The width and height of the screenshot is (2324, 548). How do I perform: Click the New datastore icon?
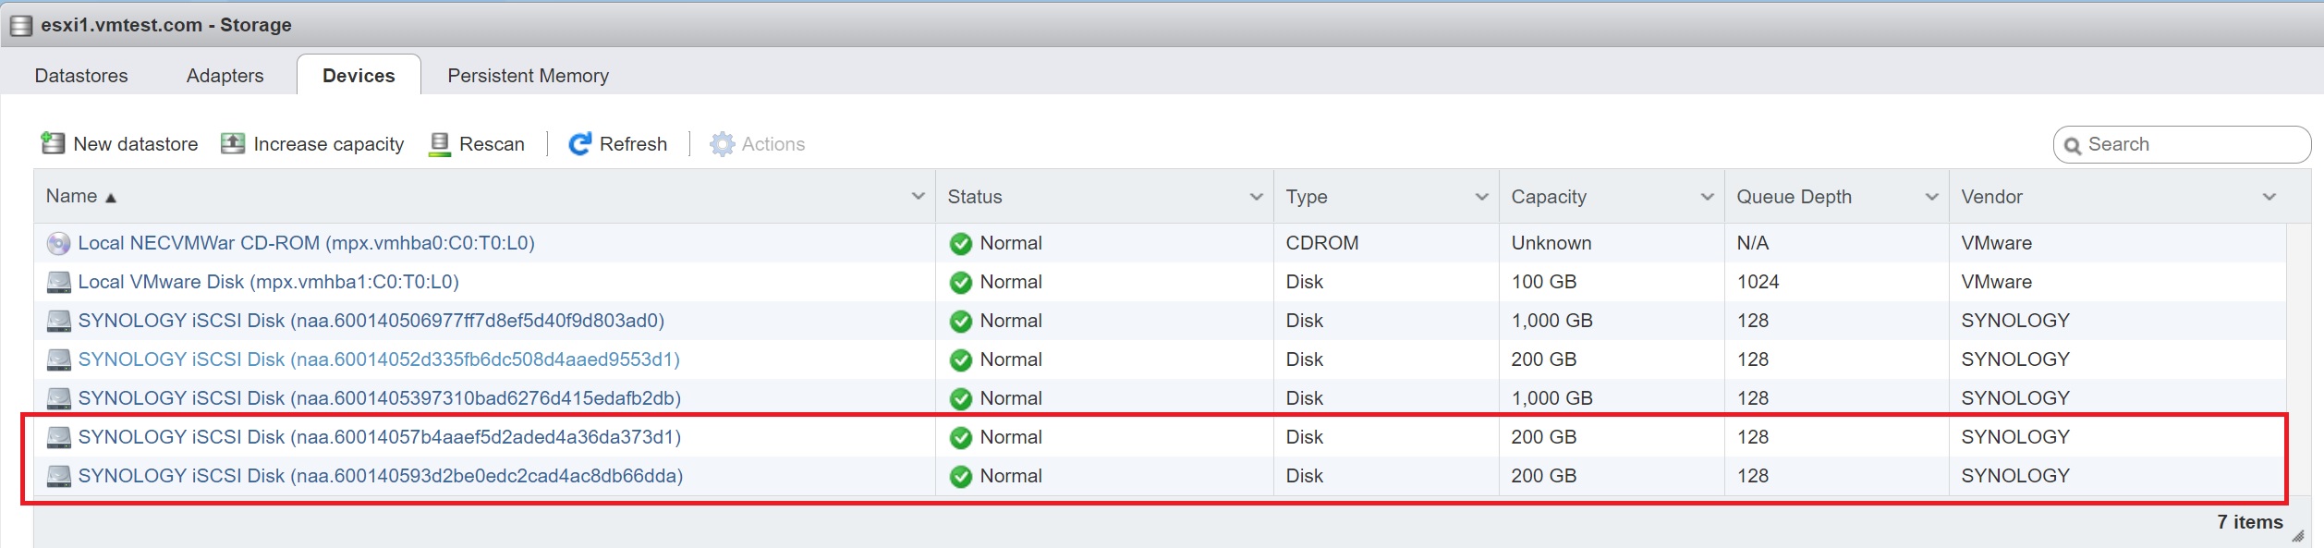click(x=53, y=143)
